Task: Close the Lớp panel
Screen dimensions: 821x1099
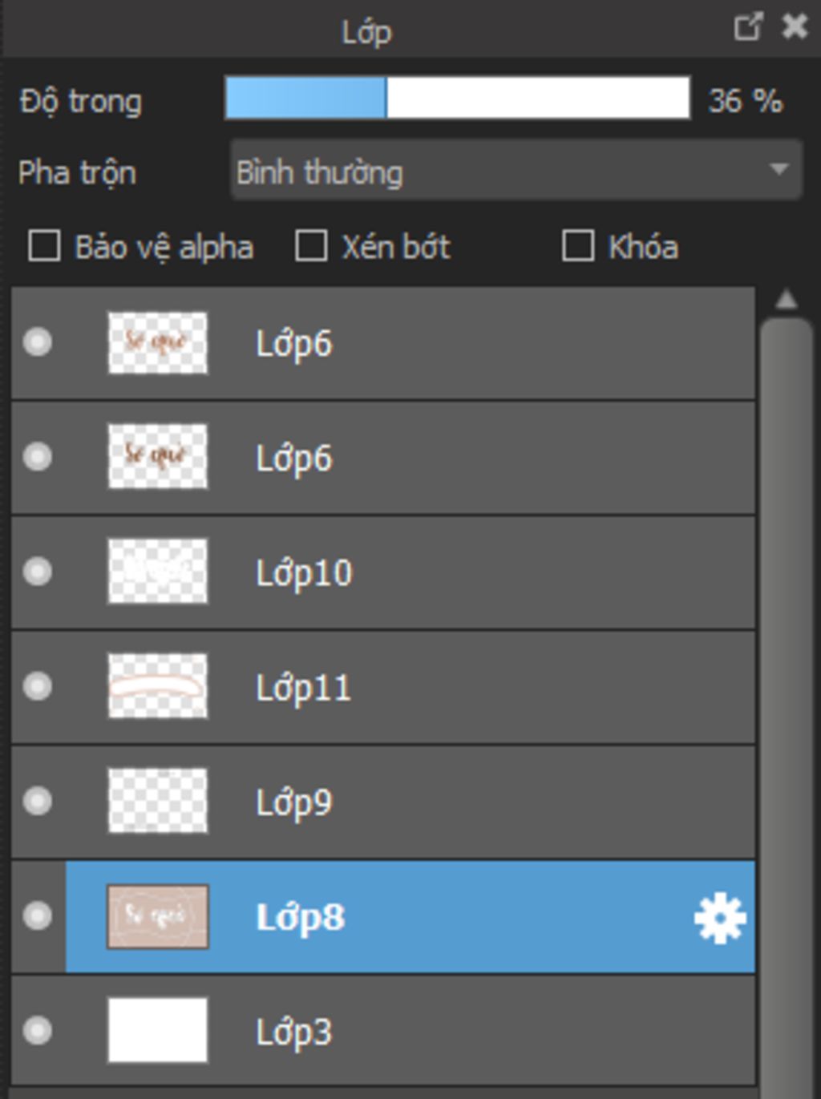Action: tap(795, 27)
